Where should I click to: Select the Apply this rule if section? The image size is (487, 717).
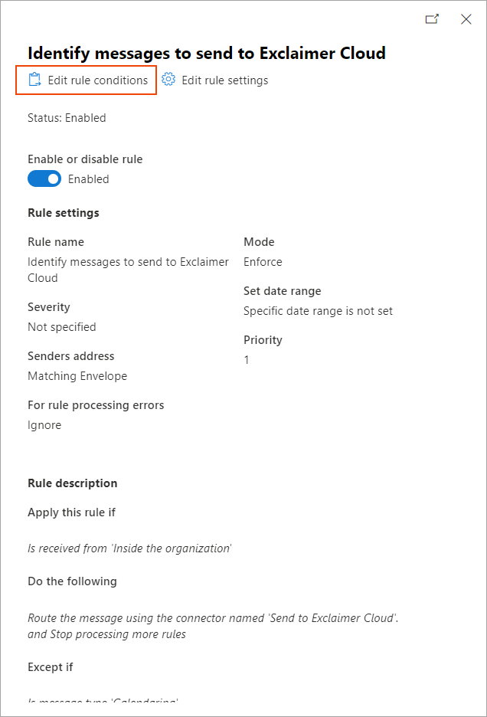[71, 512]
